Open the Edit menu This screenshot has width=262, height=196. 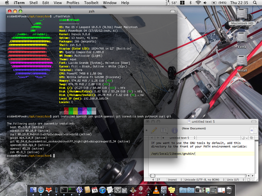pos(45,3)
